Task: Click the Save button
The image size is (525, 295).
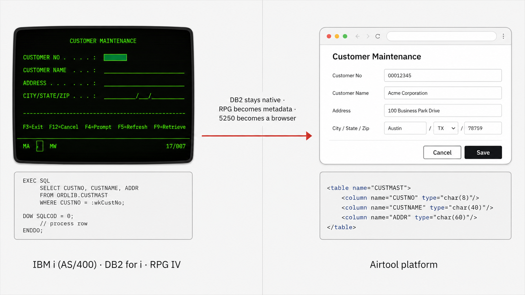Action: 483,152
